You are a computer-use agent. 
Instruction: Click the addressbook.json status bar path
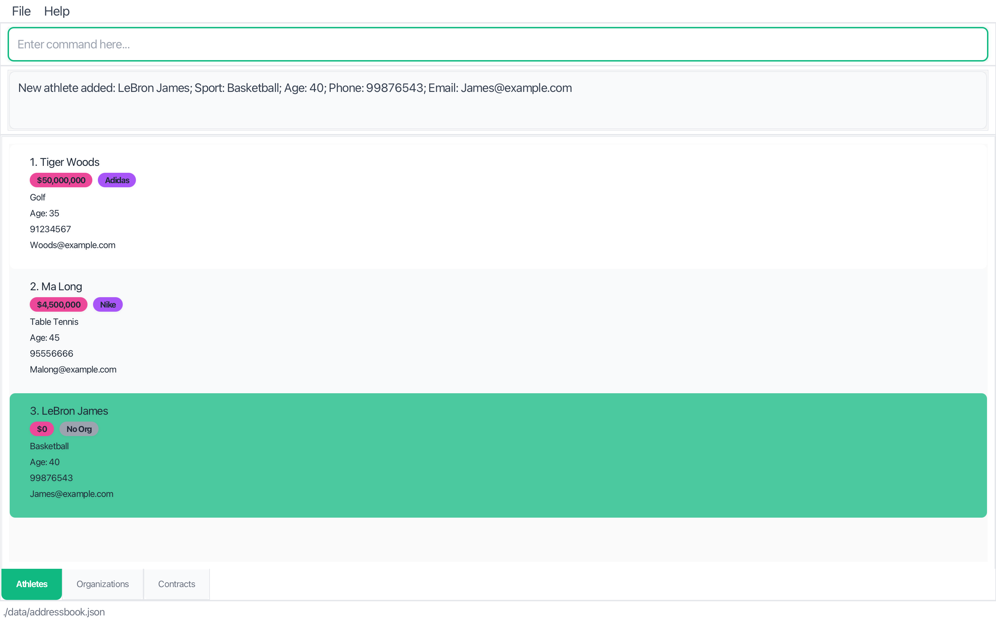pyautogui.click(x=54, y=612)
